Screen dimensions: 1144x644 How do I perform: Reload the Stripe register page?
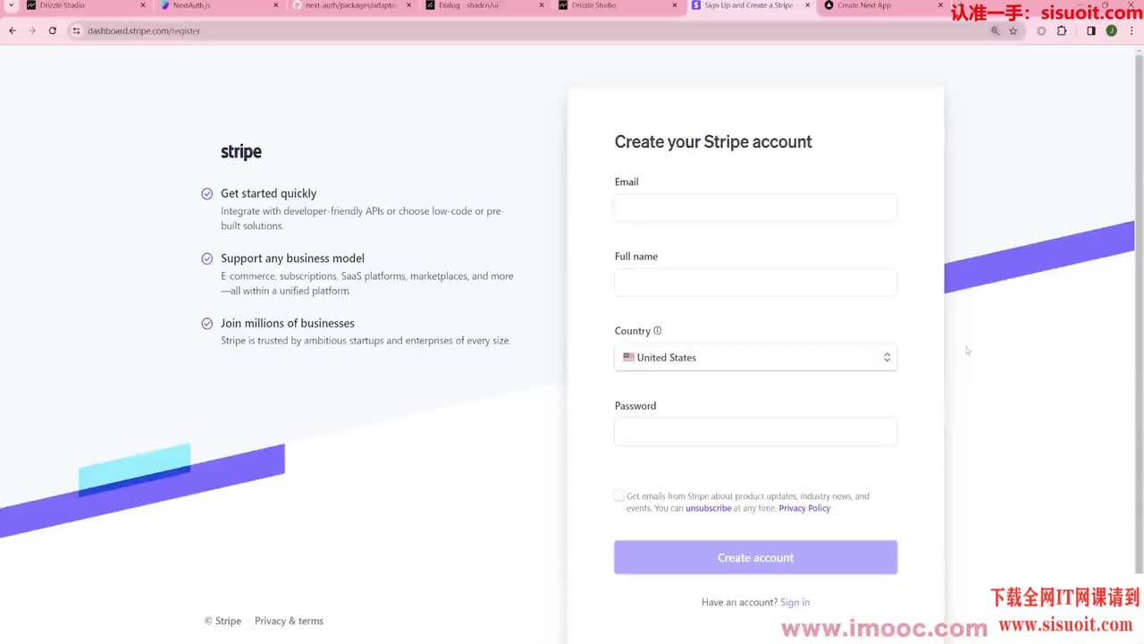(53, 30)
